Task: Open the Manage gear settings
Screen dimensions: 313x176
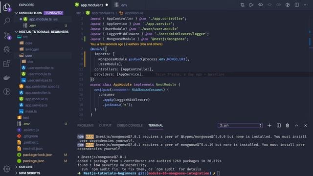Action: click(6, 169)
